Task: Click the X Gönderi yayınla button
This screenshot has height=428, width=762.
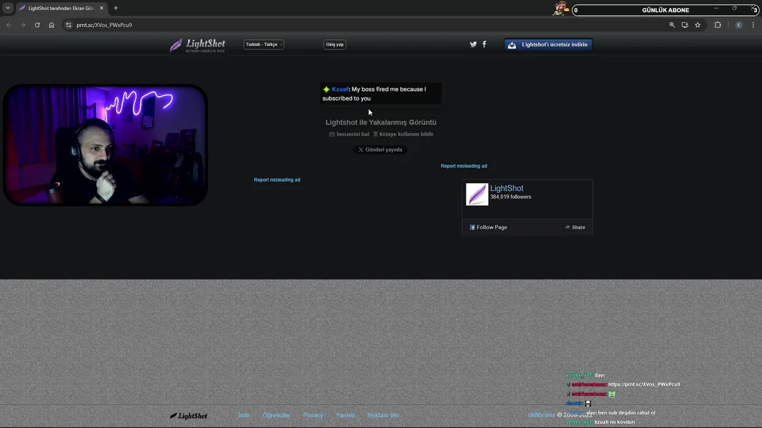Action: click(x=380, y=150)
